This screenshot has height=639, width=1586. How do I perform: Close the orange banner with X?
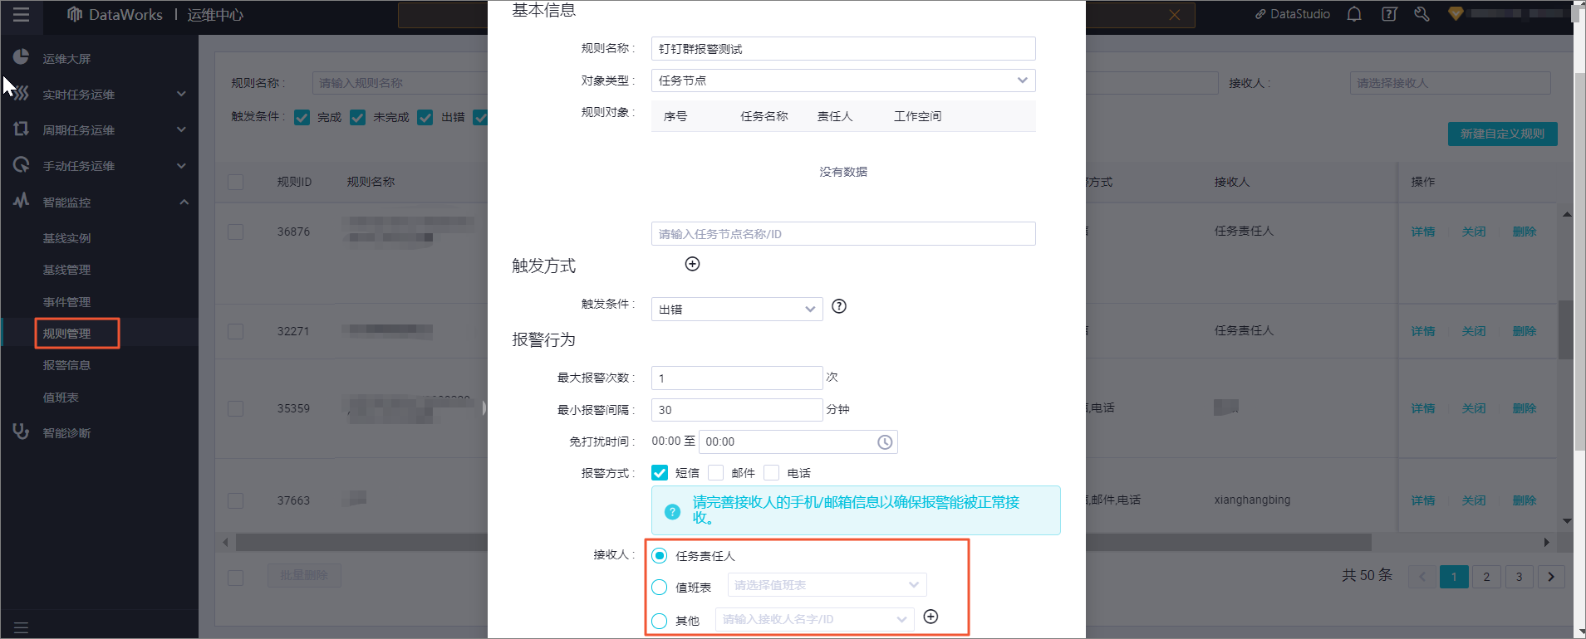point(1175,15)
